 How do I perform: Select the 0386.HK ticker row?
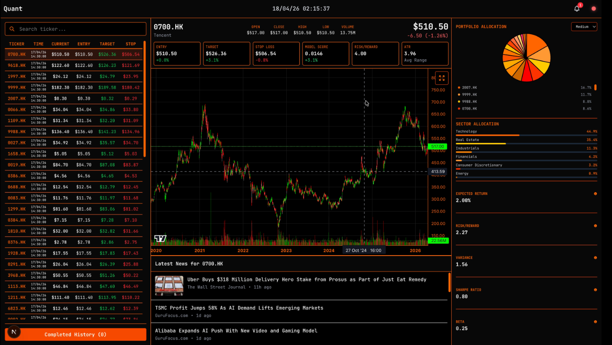click(x=74, y=176)
